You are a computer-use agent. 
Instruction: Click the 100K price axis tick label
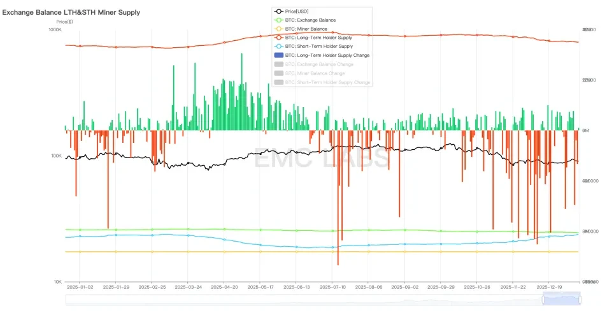click(x=55, y=156)
